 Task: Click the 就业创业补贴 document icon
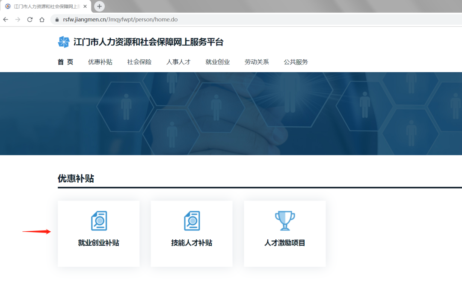(x=99, y=221)
